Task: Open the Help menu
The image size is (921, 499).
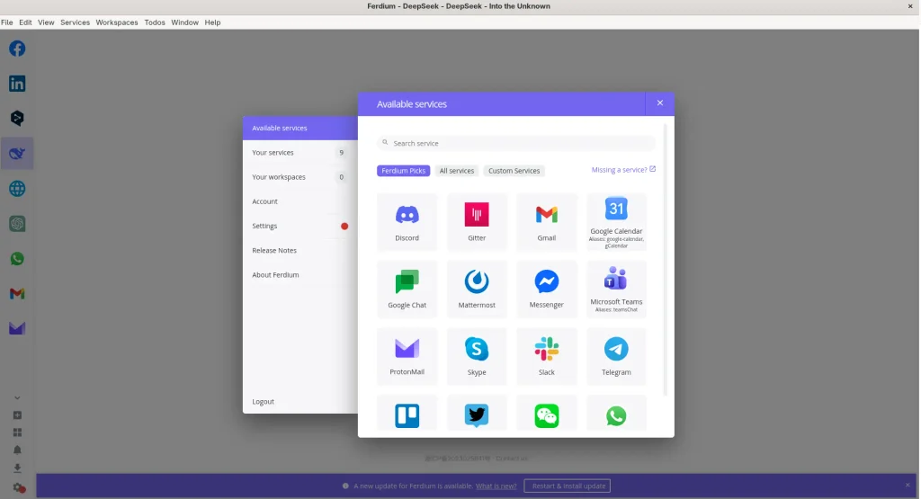Action: [212, 22]
